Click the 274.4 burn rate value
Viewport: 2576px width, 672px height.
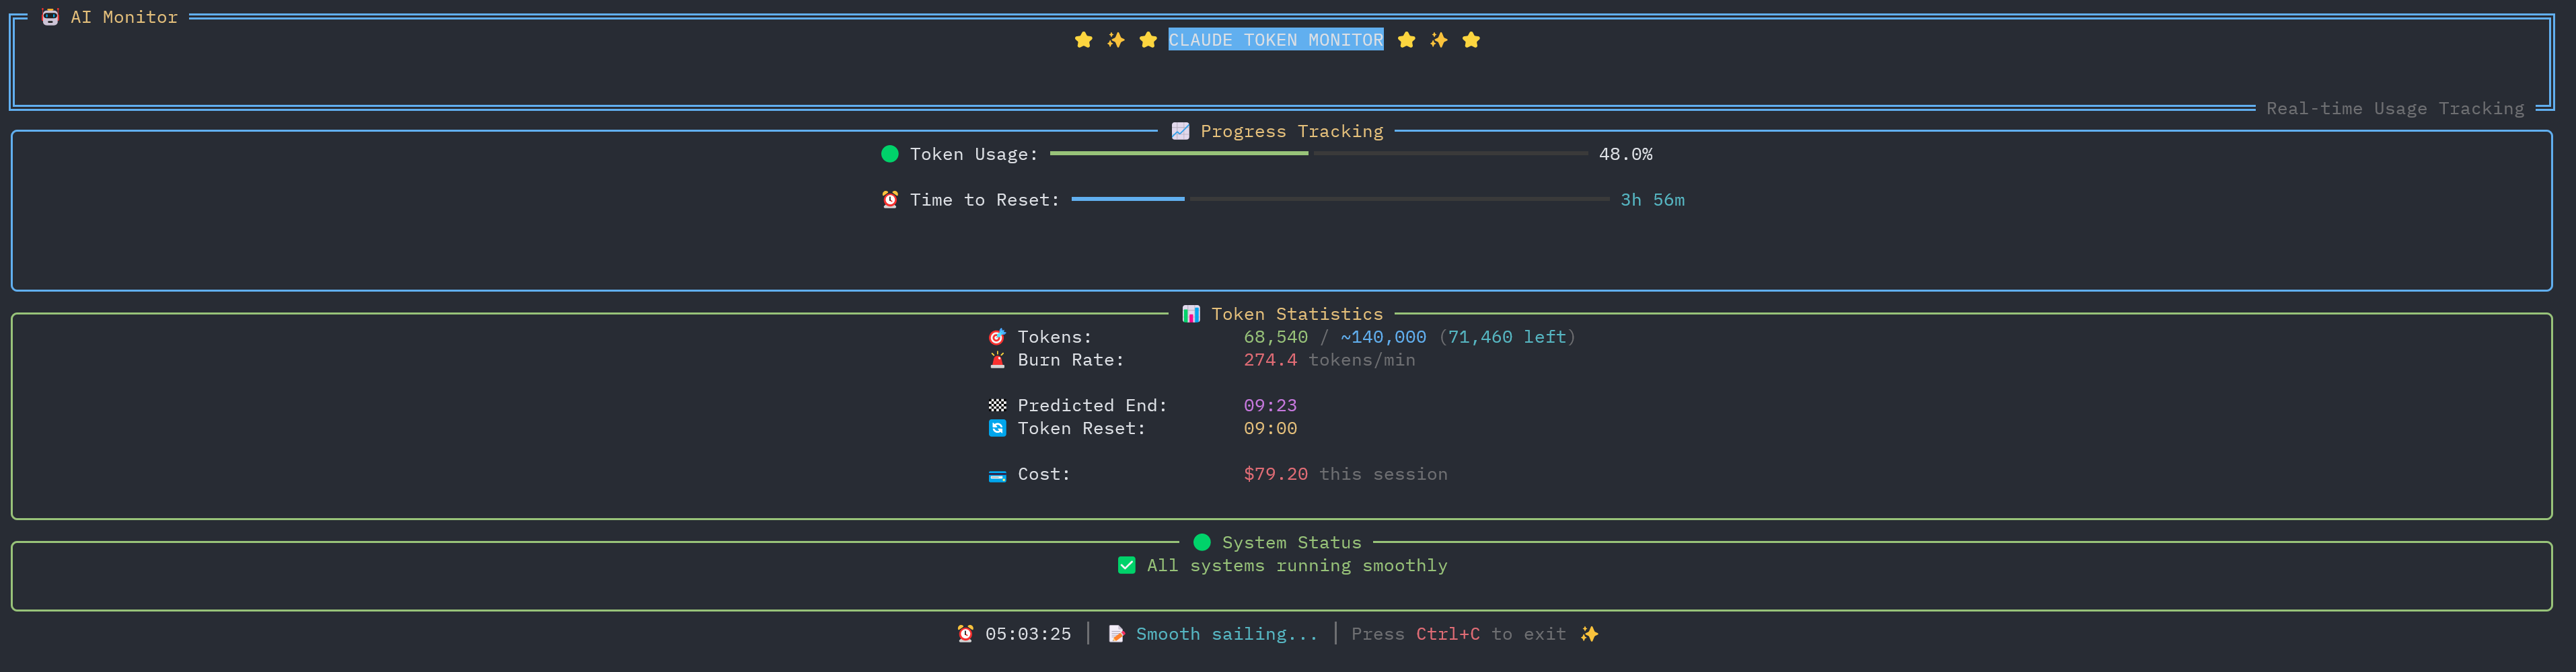pos(1270,360)
